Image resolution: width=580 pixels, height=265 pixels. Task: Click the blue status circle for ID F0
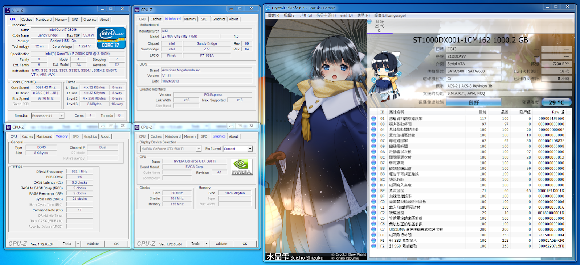pos(373,235)
